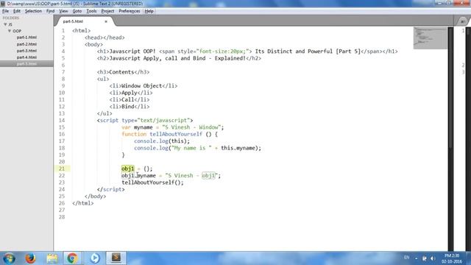Click the <h3>Contents</h3> line
471x265 pixels.
(123, 72)
